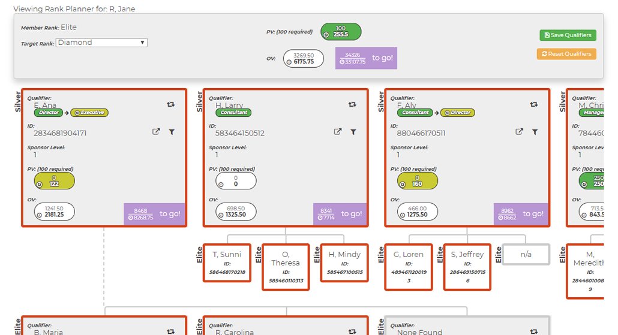Select H, Mindy elite member box
The height and width of the screenshot is (335, 618).
[344, 262]
